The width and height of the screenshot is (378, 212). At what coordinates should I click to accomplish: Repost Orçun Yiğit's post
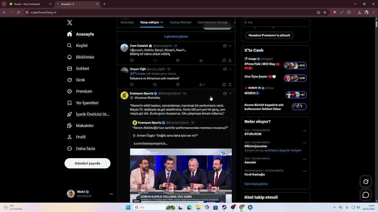pyautogui.click(x=155, y=85)
